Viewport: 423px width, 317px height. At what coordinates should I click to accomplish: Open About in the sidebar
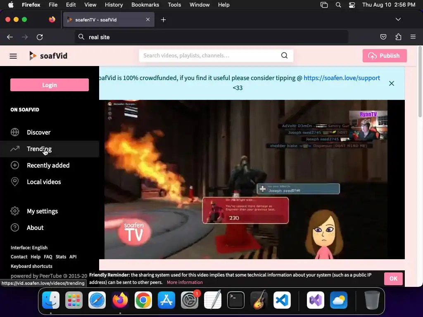point(50,227)
